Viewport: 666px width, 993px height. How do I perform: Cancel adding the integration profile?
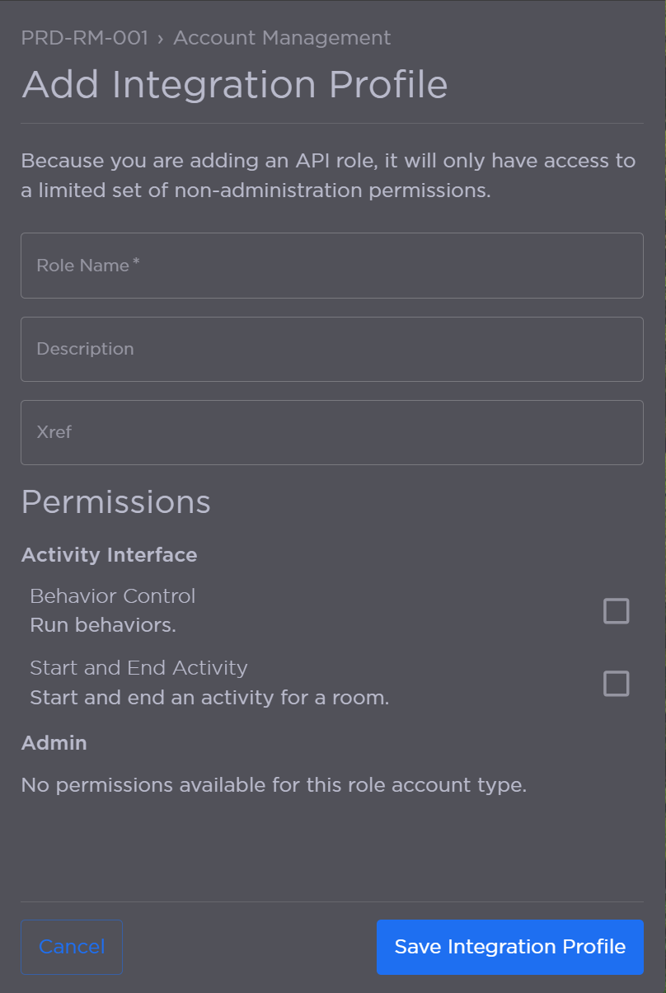[x=72, y=947]
